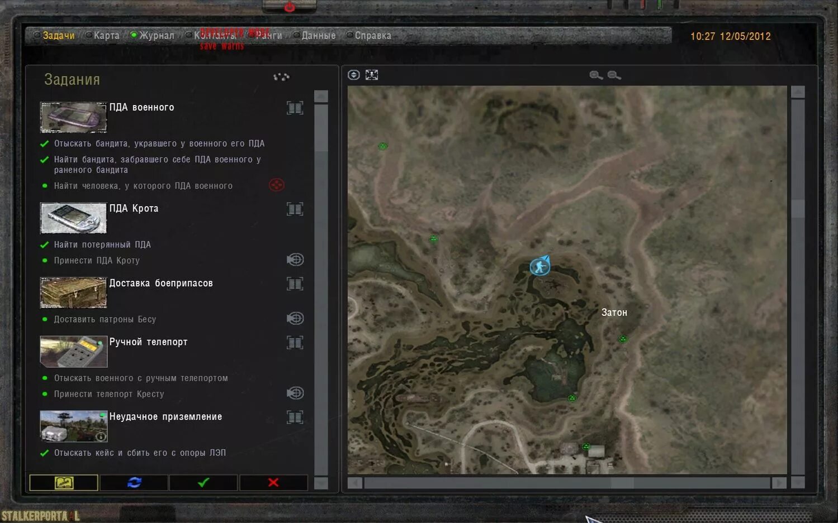
Task: Select the Ручной телепорт task title
Action: [x=148, y=342]
